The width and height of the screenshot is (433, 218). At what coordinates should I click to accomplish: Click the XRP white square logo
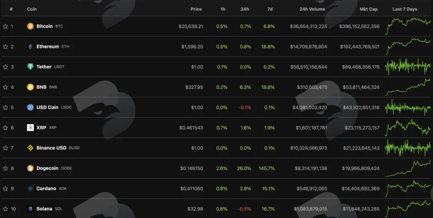[x=30, y=128]
